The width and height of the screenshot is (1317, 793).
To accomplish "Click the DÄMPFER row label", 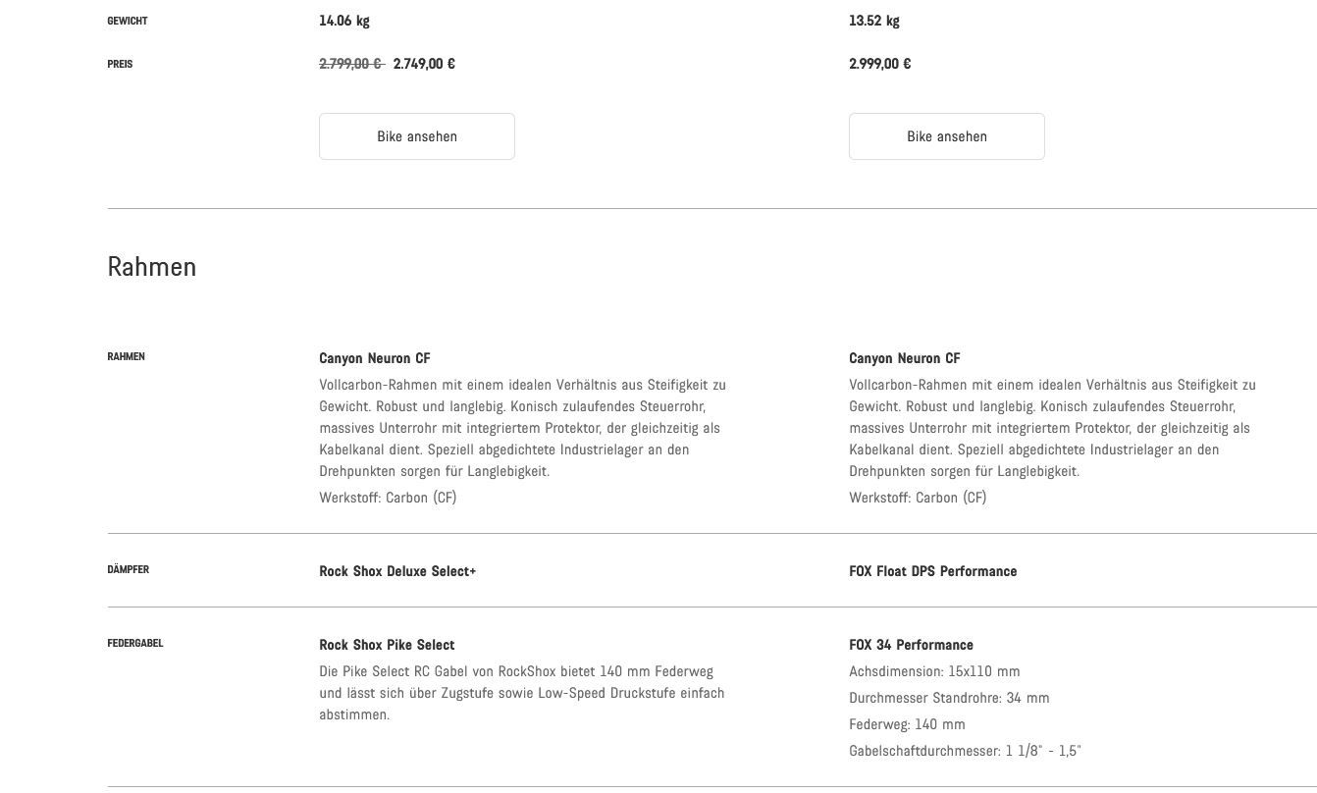I will tap(129, 569).
